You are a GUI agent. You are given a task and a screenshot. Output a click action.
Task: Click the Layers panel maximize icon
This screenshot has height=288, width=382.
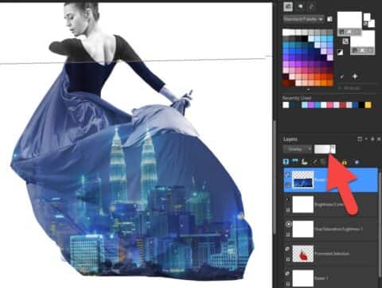[360, 139]
